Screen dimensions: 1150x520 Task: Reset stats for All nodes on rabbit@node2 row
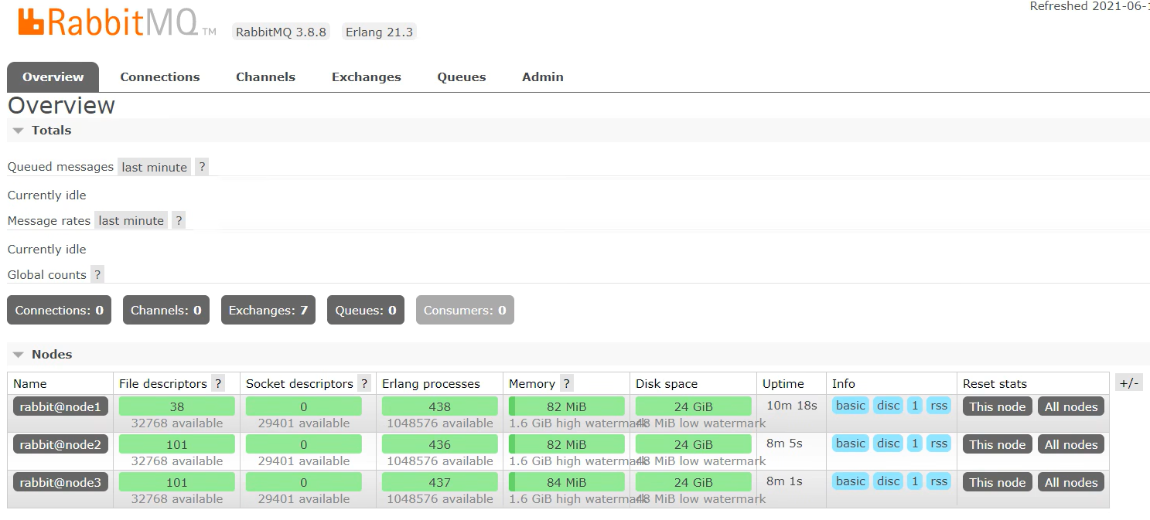[1071, 444]
